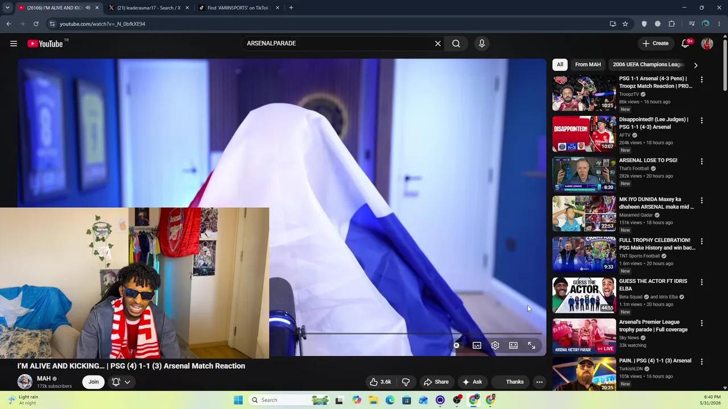Open options for the TroopzTV video
Viewport: 728px width, 409px height.
coord(701,80)
